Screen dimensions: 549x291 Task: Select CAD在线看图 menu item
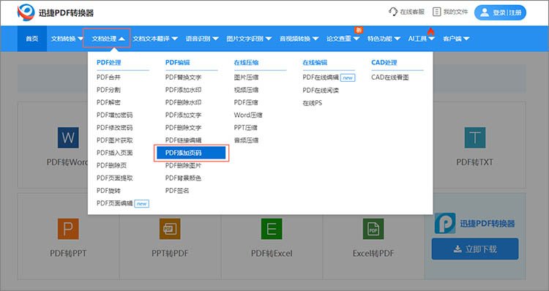pyautogui.click(x=389, y=78)
